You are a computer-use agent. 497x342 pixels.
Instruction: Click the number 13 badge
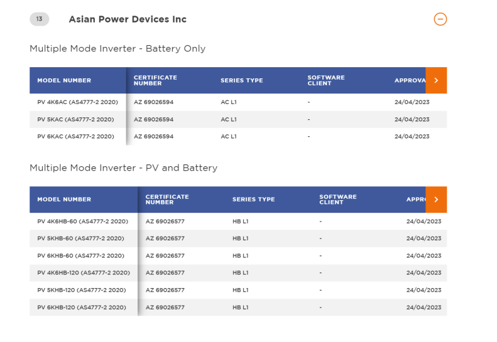tap(39, 19)
